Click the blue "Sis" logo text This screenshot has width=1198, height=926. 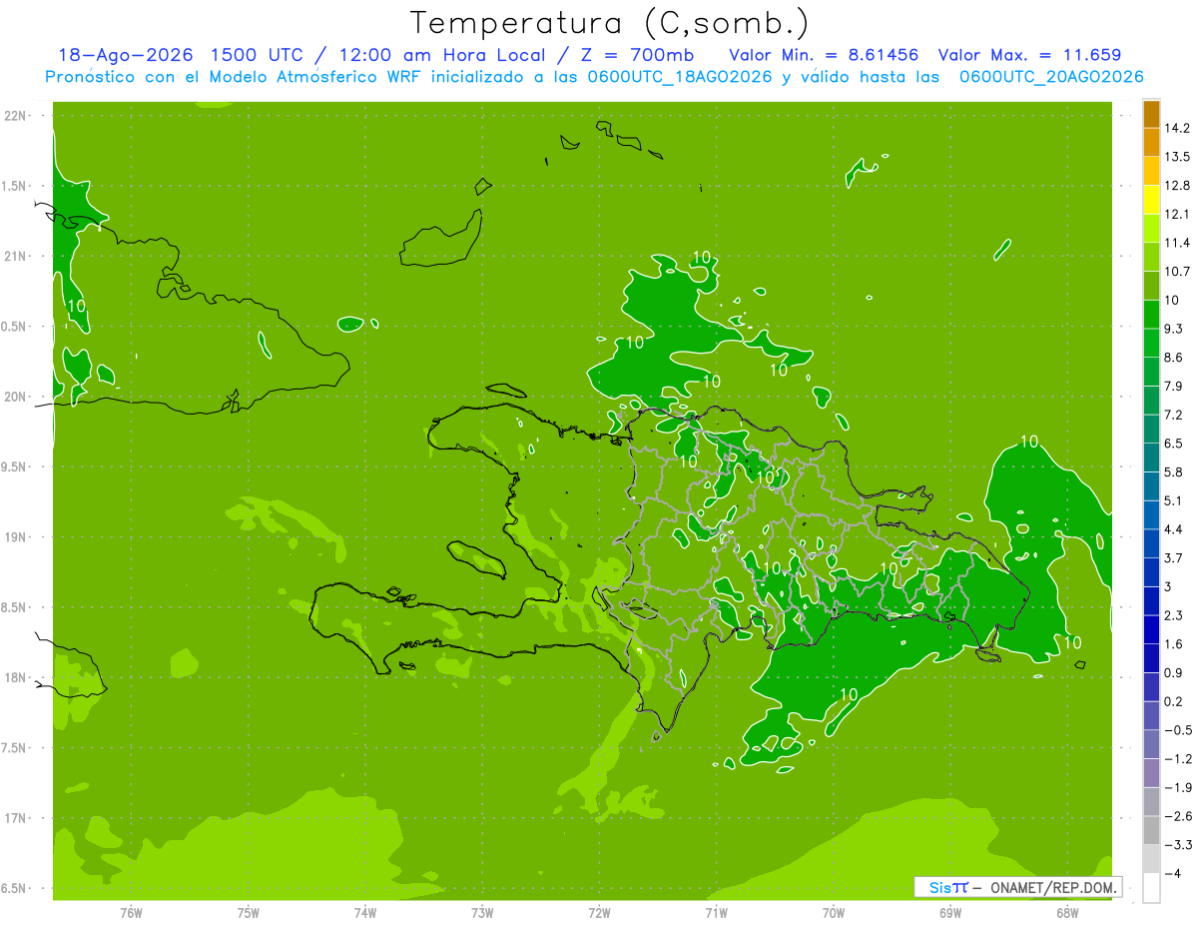tap(940, 887)
